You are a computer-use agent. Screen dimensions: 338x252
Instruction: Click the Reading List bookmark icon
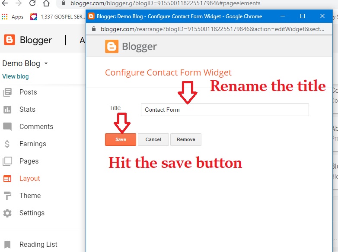click(7, 245)
